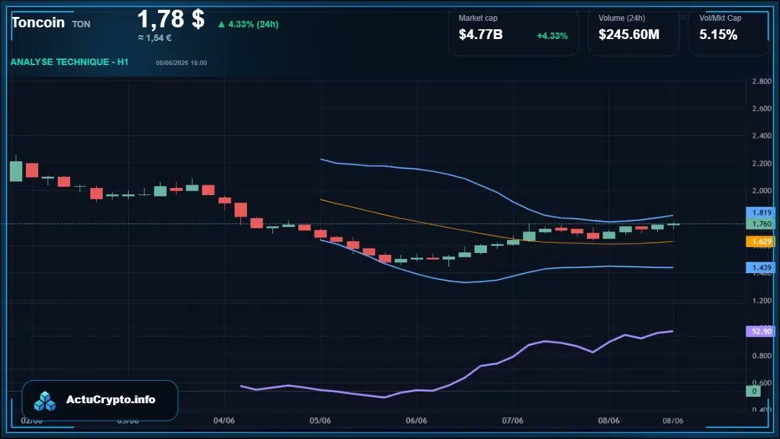Screen dimensions: 780x439
Task: Click the Toncoin title
Action: [x=38, y=23]
